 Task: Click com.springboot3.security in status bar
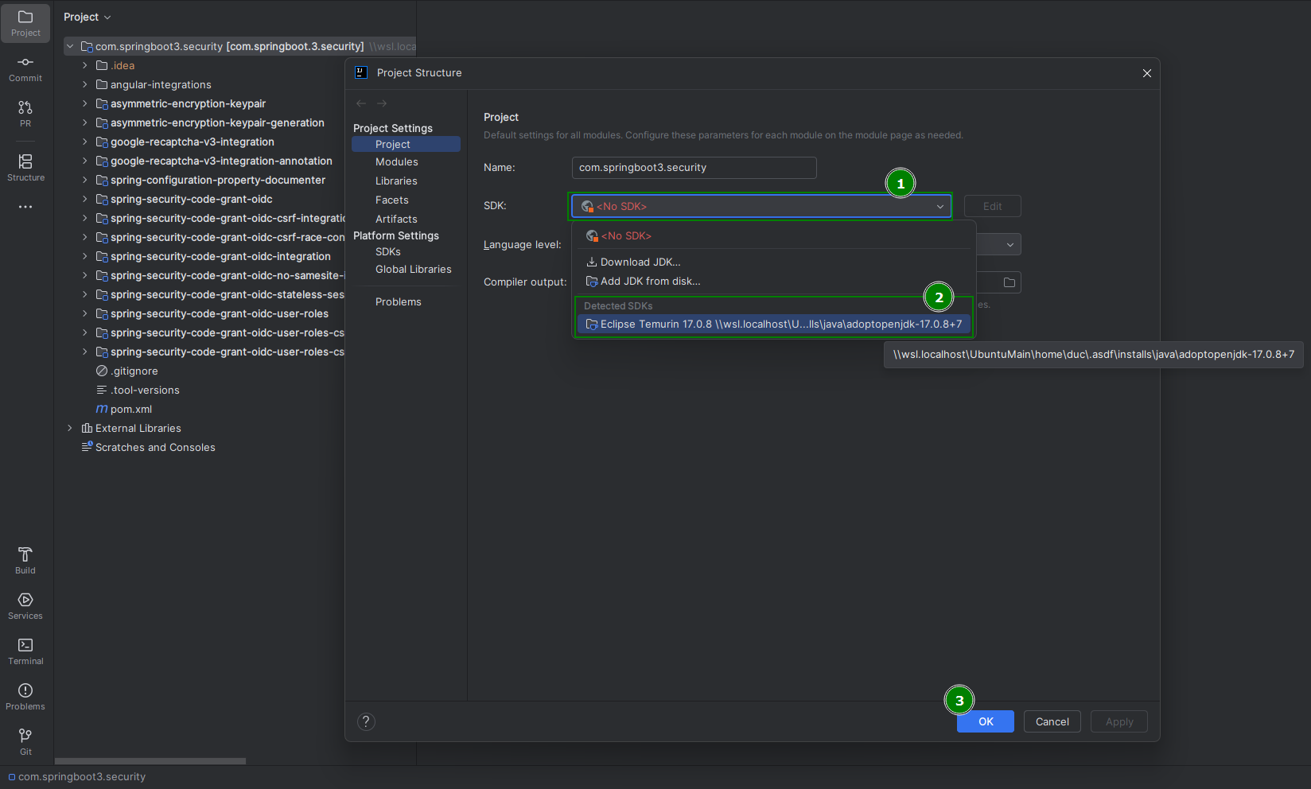(82, 777)
